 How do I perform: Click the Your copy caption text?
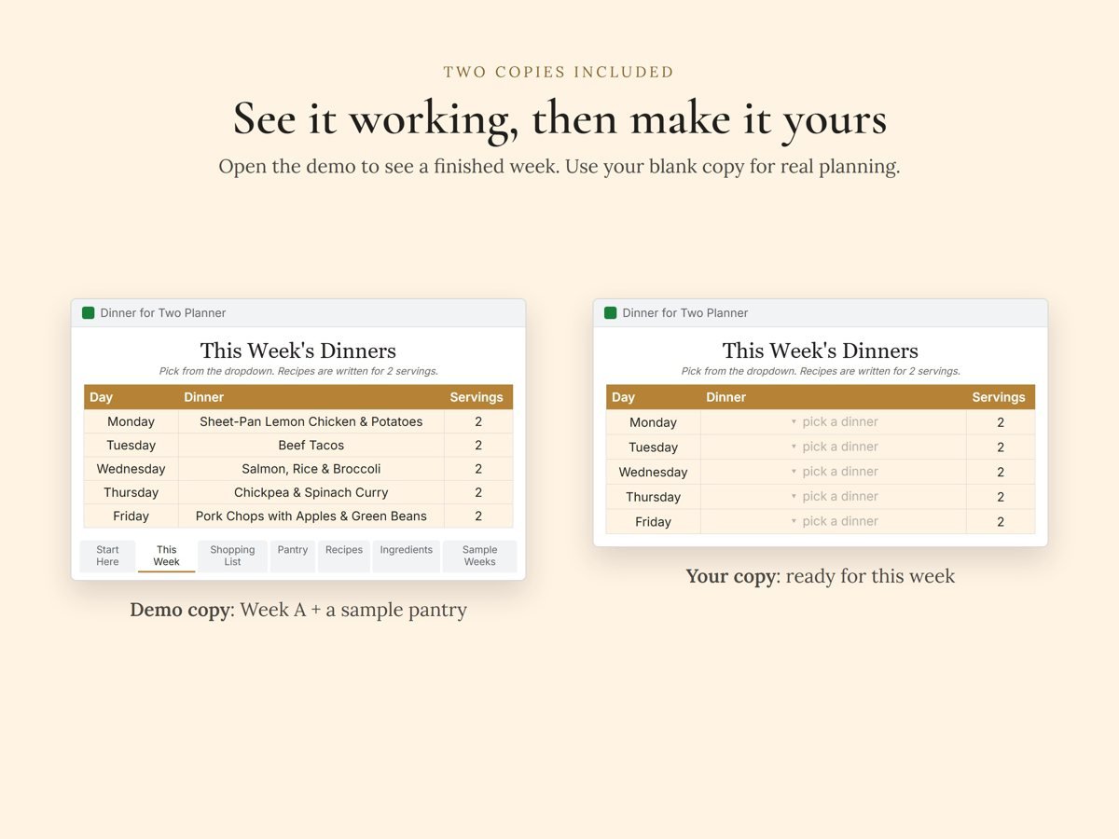coord(821,576)
